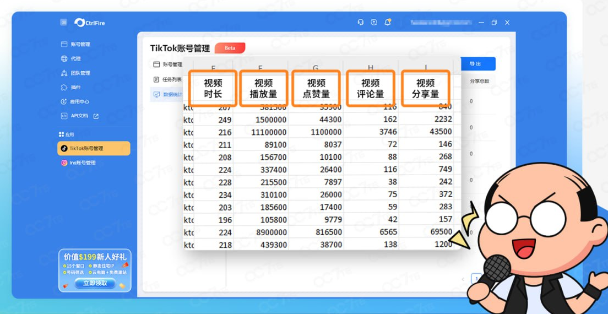Select cell with value 749
608x314 pixels.
426,169
